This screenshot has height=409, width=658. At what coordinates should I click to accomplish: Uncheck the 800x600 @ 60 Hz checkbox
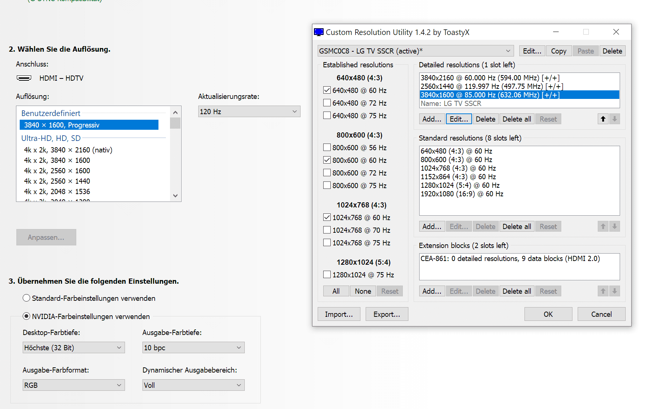(327, 160)
